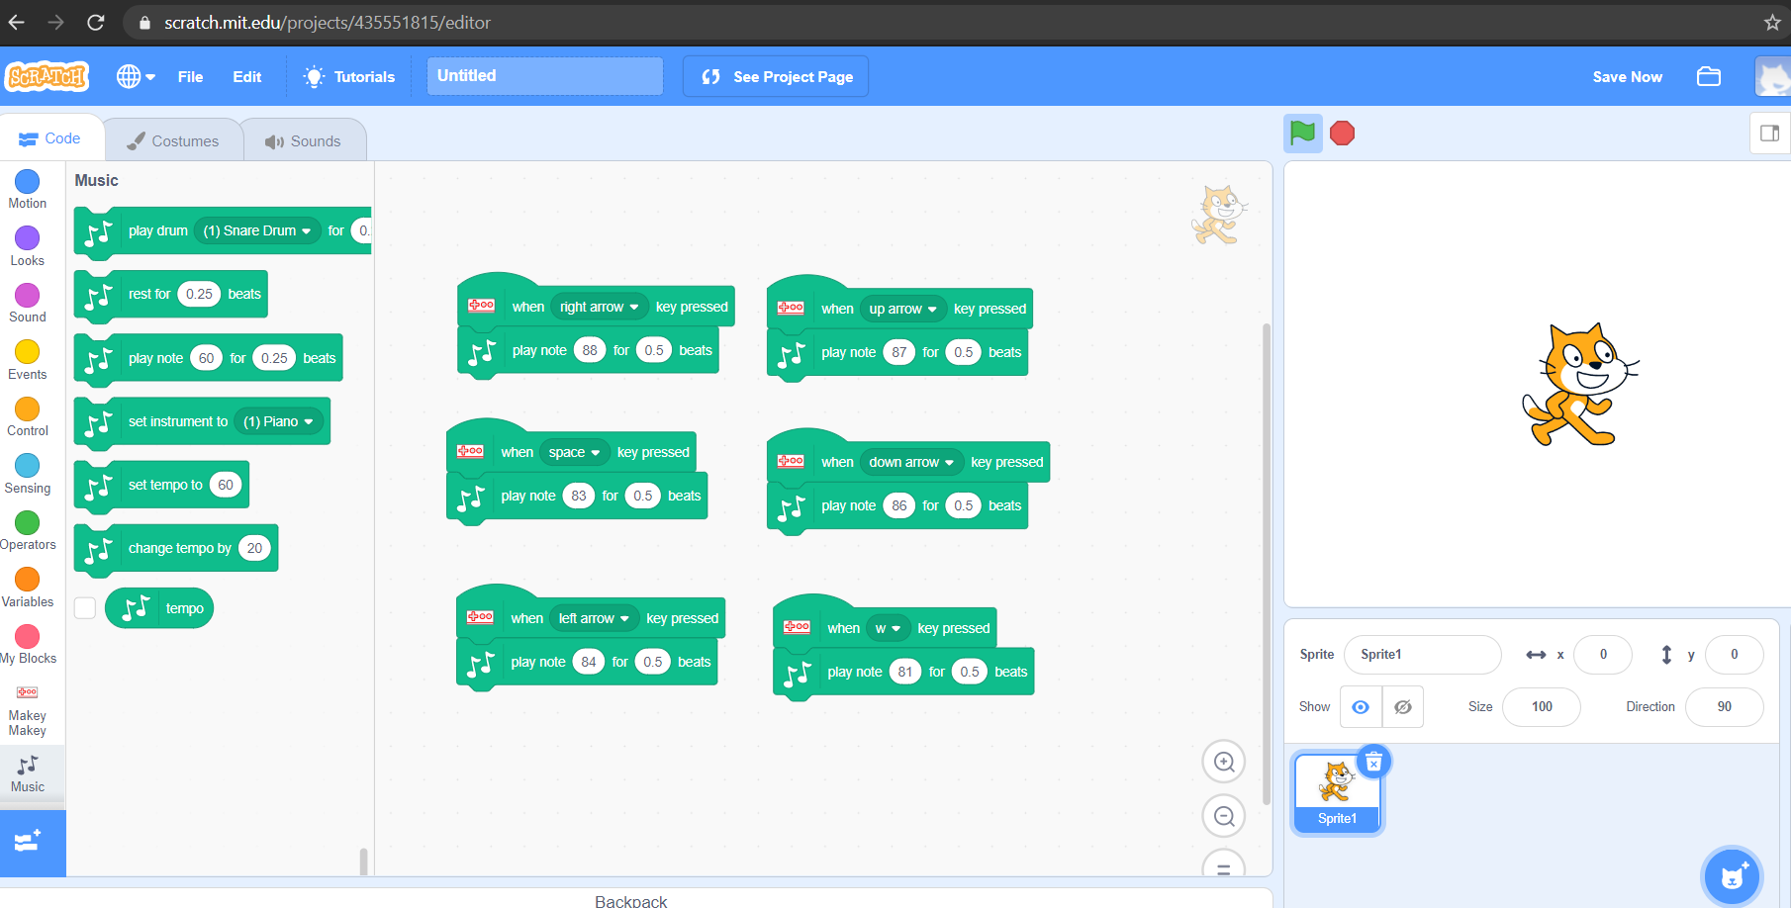1791x908 pixels.
Task: Open the Sensing block category
Action: 28,474
